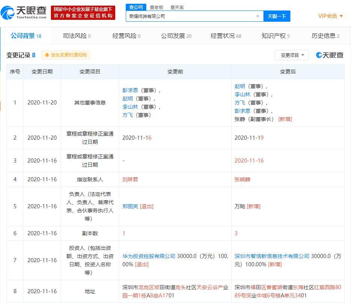Open the 深圳市智信新信息技术有限公司 company link
351x303 pixels.
click(x=272, y=256)
